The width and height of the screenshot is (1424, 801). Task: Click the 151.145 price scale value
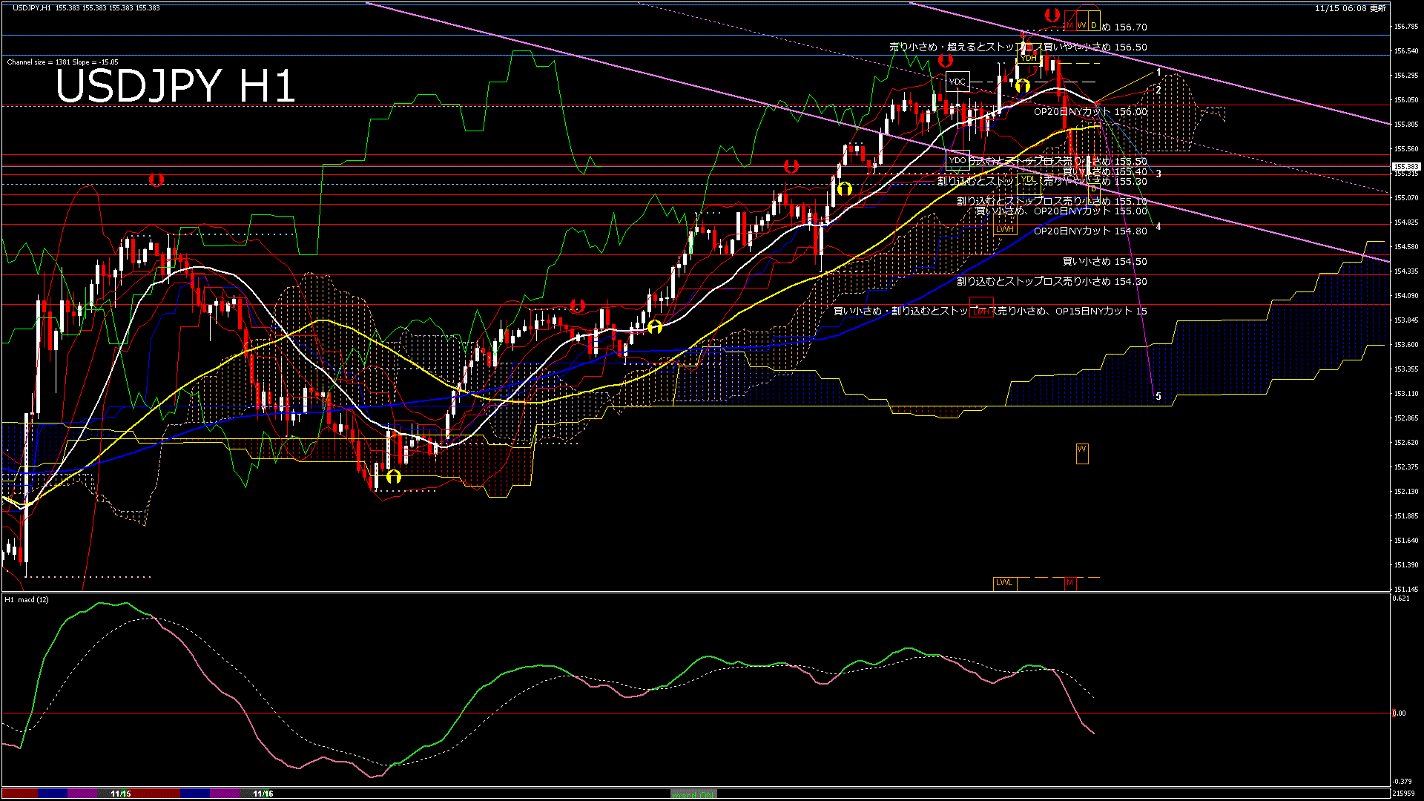tap(1406, 590)
